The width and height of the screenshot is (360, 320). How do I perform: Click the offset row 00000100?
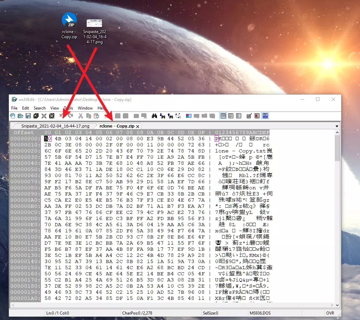tap(25, 237)
